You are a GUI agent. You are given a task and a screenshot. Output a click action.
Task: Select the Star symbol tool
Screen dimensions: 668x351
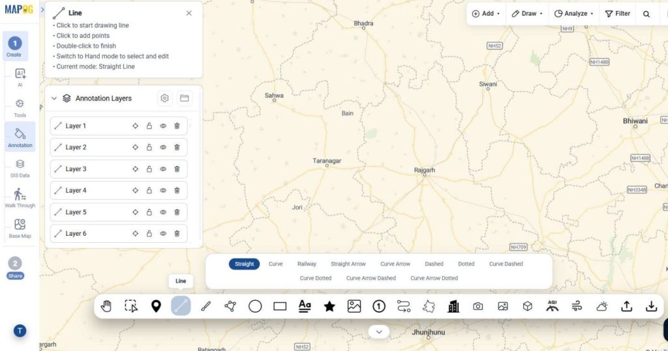[x=329, y=306]
